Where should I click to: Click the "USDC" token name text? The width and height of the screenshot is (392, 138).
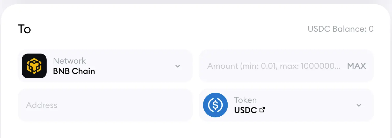point(245,110)
